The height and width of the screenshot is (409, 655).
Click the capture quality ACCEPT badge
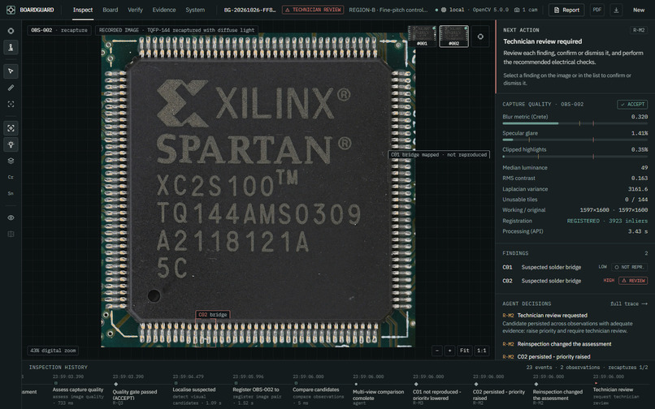tap(632, 105)
